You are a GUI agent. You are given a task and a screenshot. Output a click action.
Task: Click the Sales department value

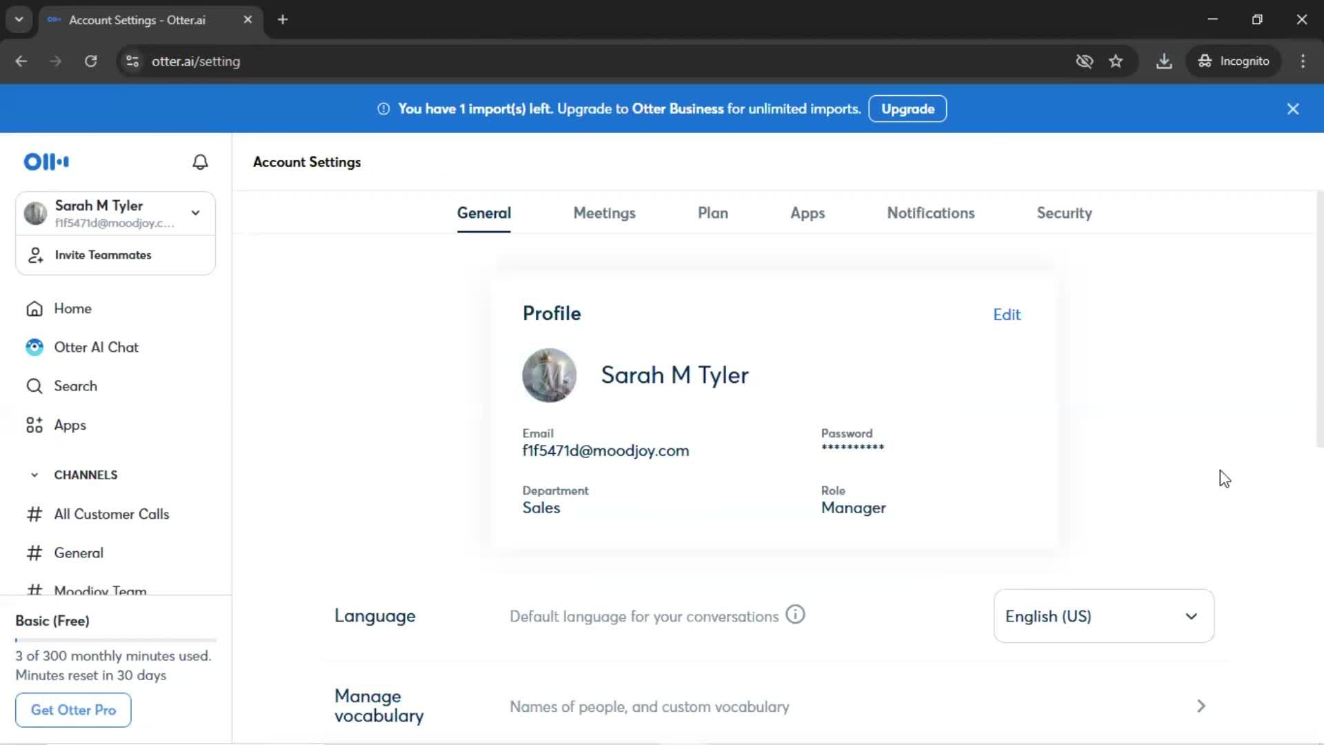[x=541, y=508]
